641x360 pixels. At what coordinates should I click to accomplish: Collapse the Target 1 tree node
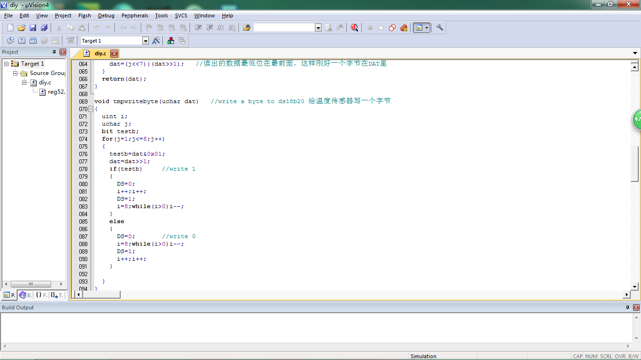point(7,63)
